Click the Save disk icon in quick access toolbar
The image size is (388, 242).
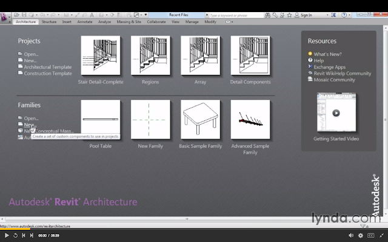[x=24, y=15]
